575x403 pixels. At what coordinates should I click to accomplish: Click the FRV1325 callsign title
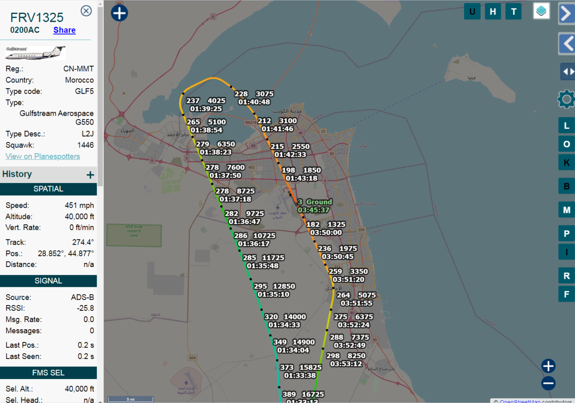[x=37, y=18]
